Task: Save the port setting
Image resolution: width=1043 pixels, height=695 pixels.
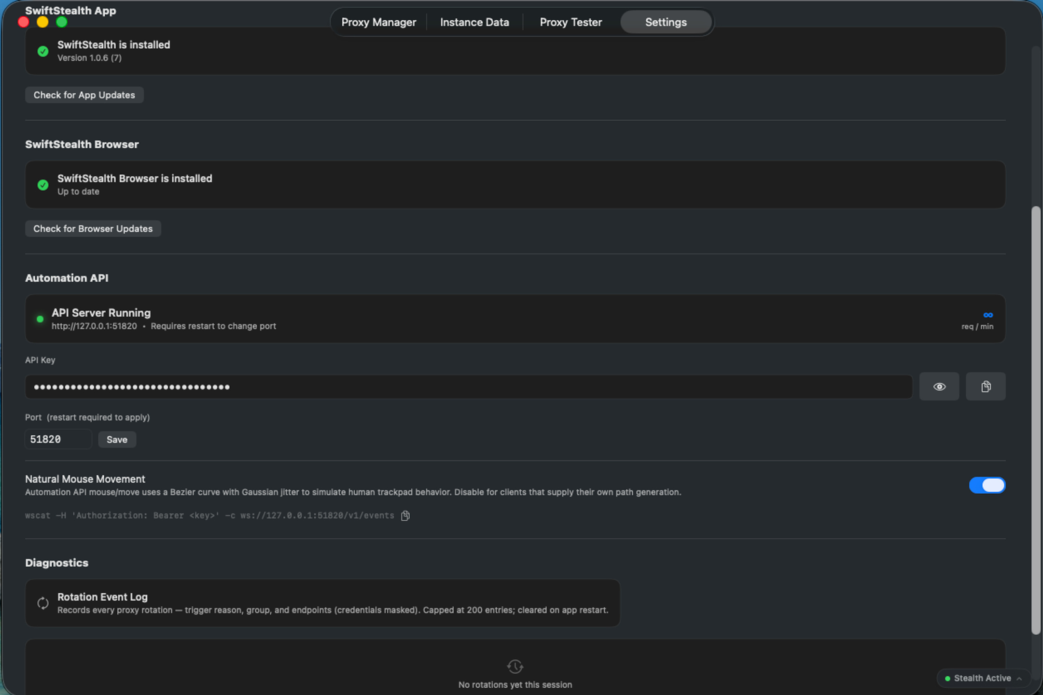Action: [117, 440]
